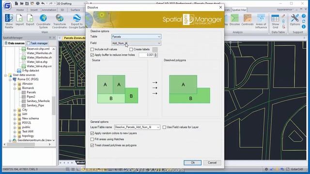
Task: Click the blue help question mark icon
Action: pos(304,16)
